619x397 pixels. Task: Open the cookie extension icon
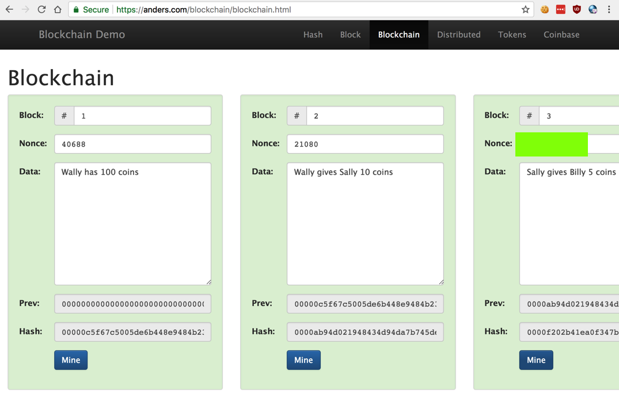[545, 9]
